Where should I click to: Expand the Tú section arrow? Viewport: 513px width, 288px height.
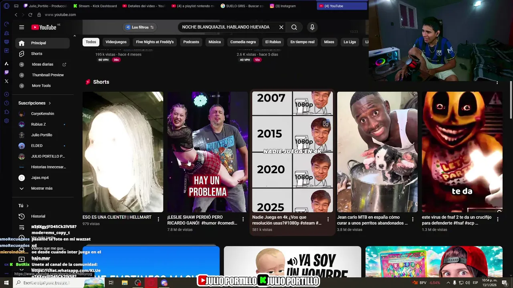pos(27,206)
